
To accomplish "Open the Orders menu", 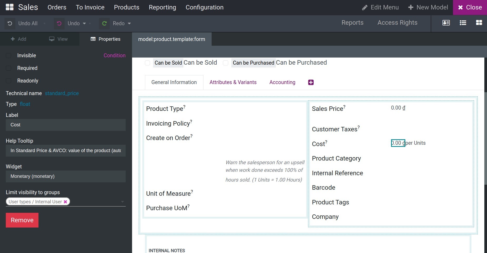I will [57, 7].
